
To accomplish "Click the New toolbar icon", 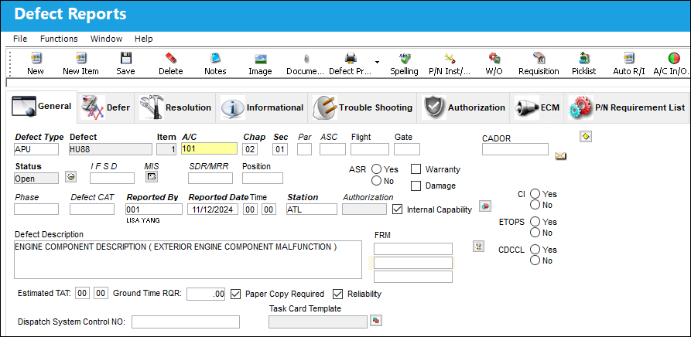I will click(x=36, y=58).
